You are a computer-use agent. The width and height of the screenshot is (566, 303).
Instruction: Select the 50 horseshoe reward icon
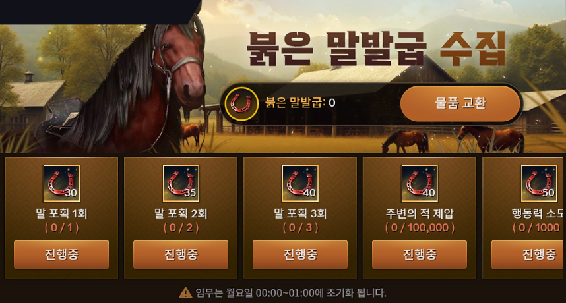coord(539,183)
